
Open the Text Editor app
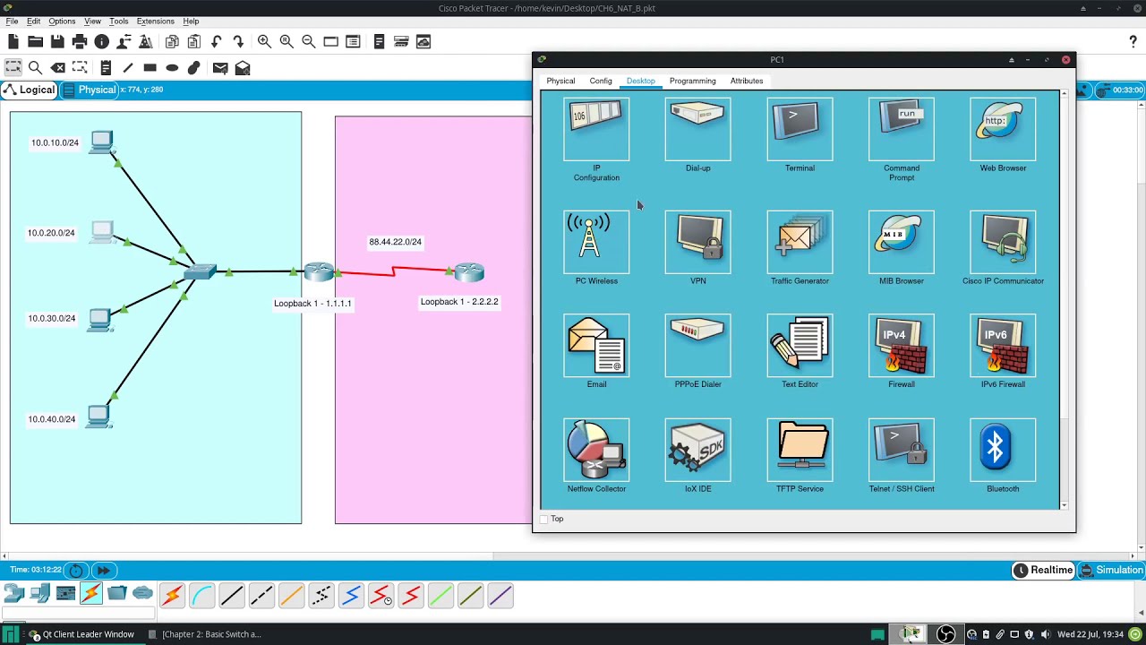coord(800,346)
